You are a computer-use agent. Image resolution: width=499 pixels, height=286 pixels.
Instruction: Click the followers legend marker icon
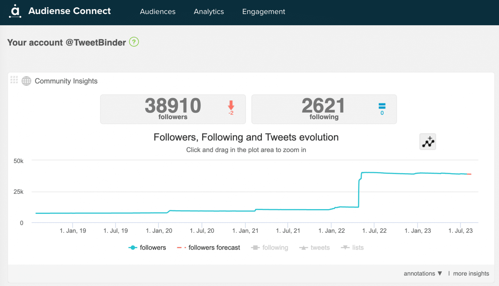pyautogui.click(x=133, y=247)
